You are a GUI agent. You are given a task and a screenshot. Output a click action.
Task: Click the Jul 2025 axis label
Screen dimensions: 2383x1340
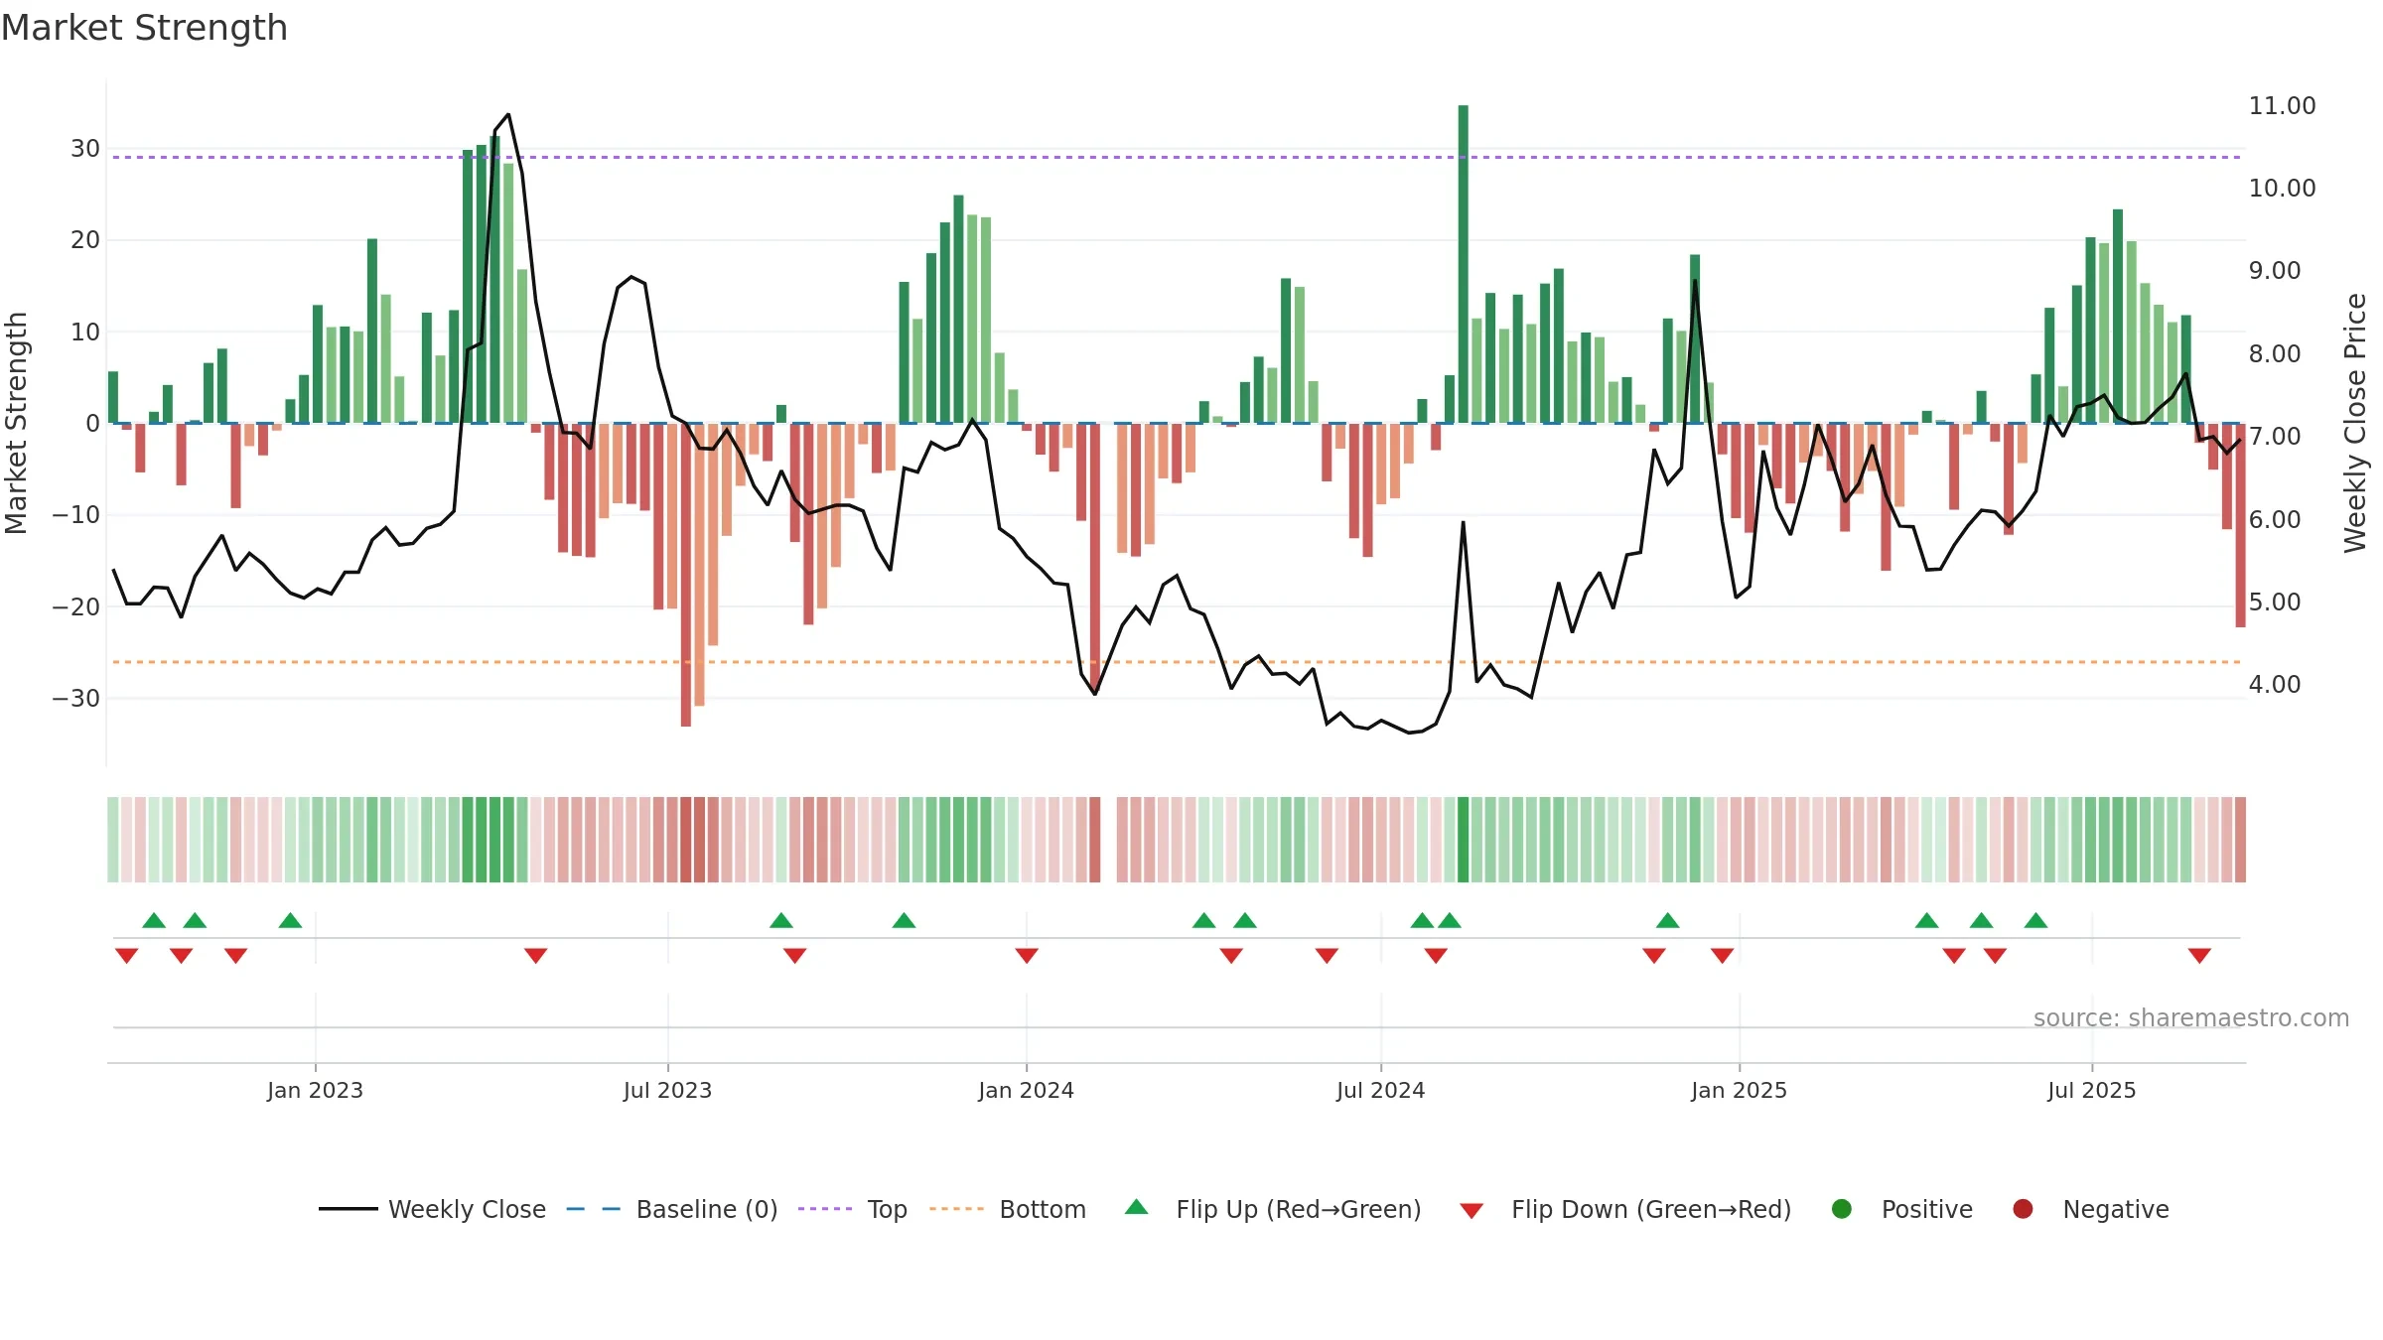pos(2091,1090)
